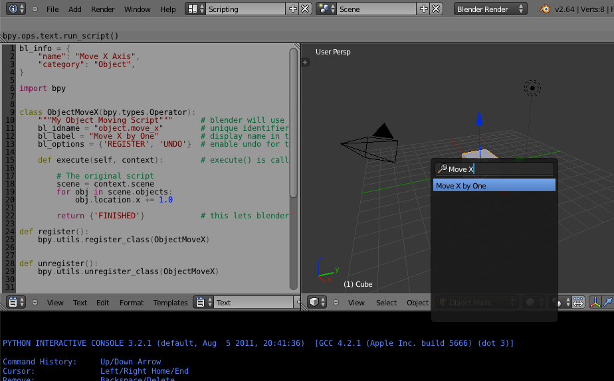The height and width of the screenshot is (381, 614).
Task: Open the 3D View's View menu
Action: point(356,303)
